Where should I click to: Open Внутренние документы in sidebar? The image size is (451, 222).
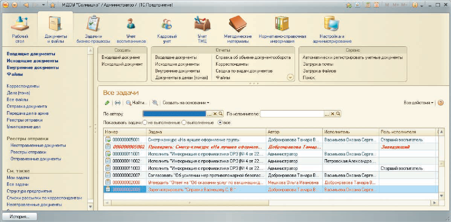[x=33, y=67]
